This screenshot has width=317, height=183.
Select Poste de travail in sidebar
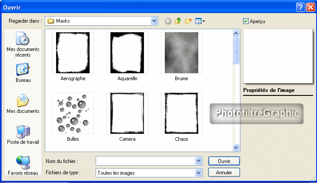click(x=22, y=135)
